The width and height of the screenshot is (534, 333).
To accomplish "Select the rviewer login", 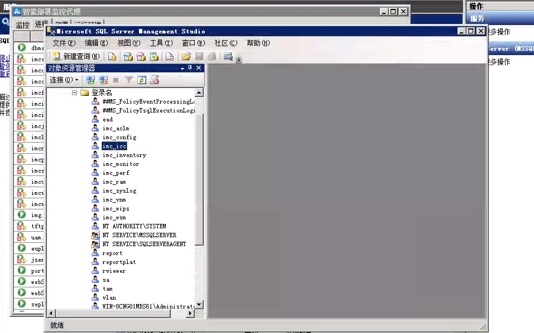I will point(114,271).
